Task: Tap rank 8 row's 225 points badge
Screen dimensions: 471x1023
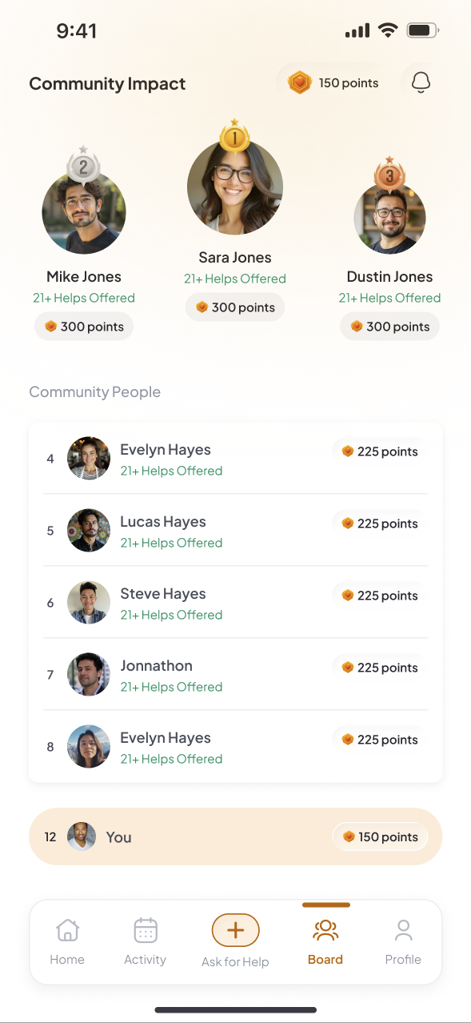Action: coord(380,740)
